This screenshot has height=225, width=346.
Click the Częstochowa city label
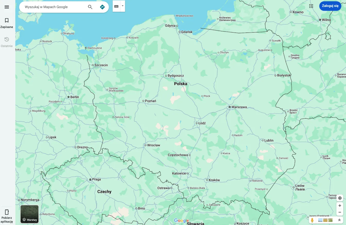pyautogui.click(x=178, y=155)
